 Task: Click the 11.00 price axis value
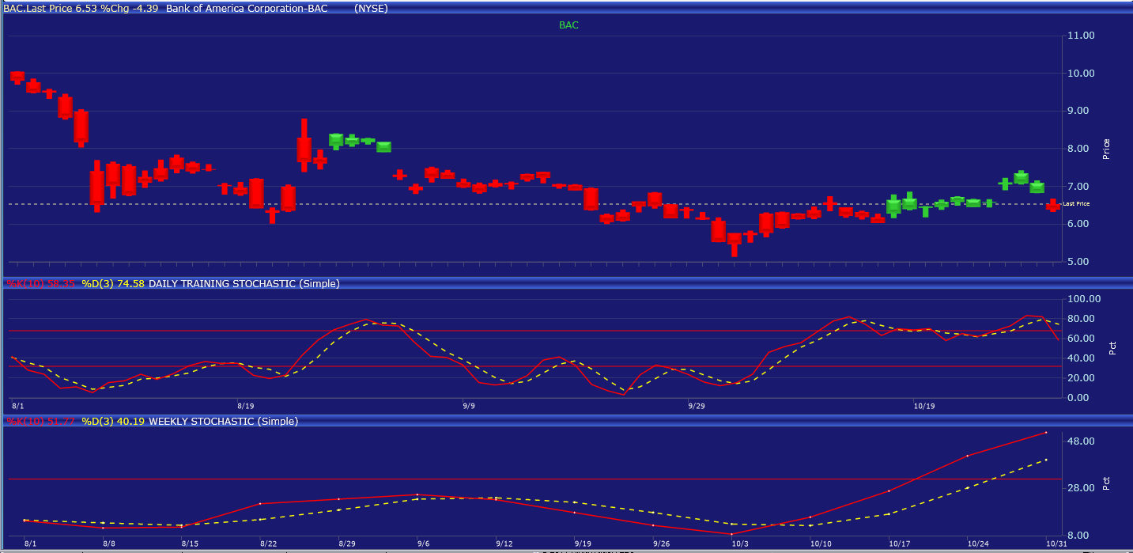click(x=1080, y=36)
